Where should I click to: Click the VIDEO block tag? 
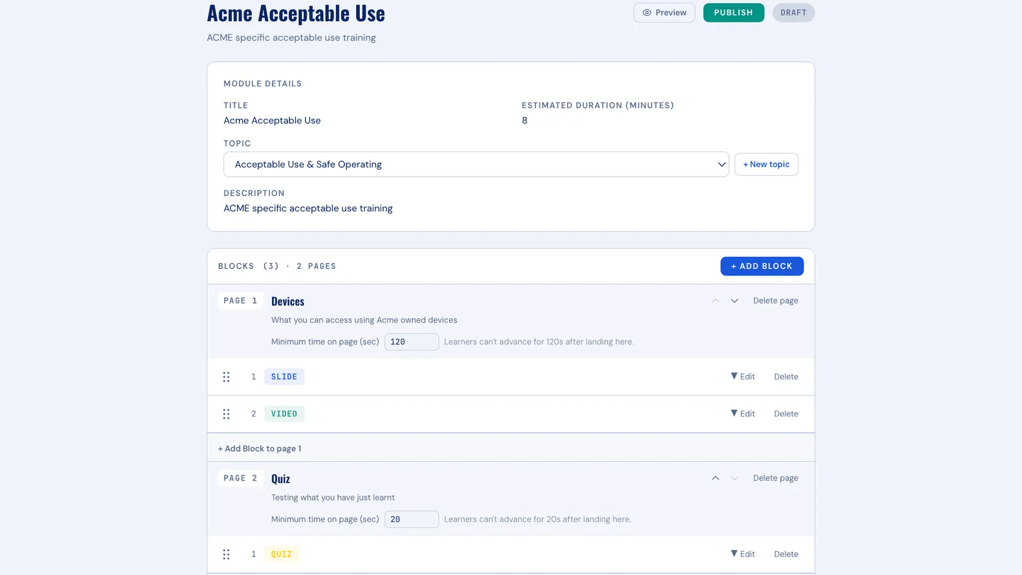point(284,414)
